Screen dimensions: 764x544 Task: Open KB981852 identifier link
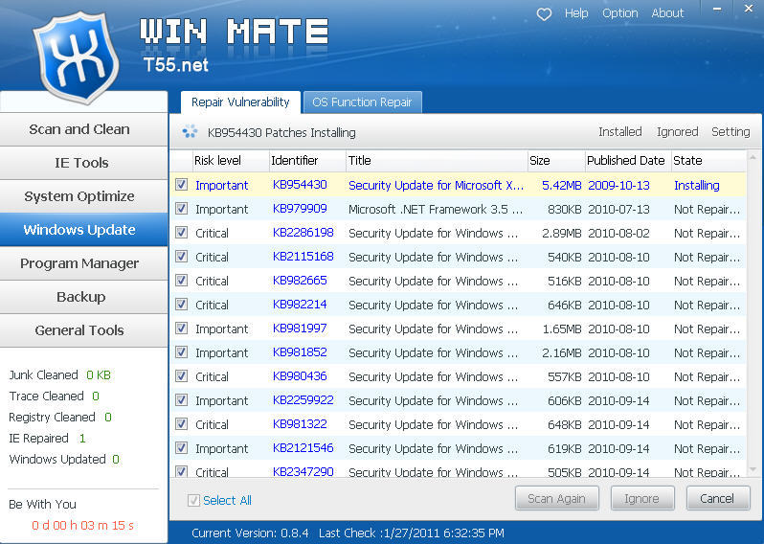point(300,351)
